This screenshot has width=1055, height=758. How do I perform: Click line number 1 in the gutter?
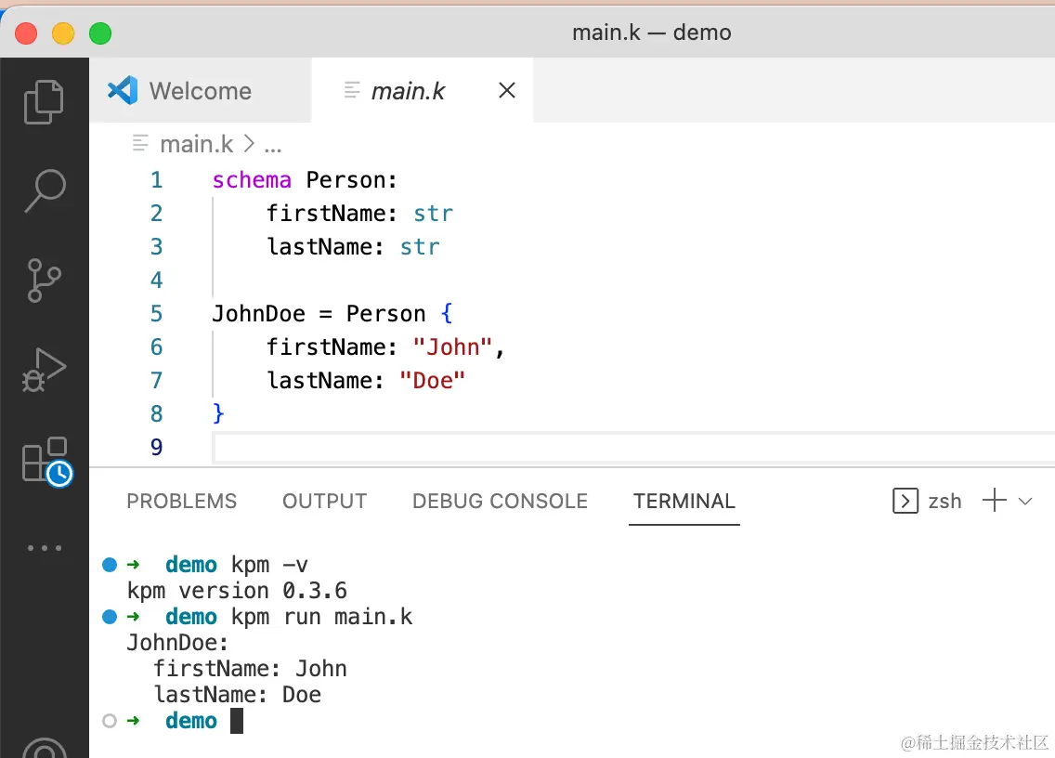pos(156,179)
